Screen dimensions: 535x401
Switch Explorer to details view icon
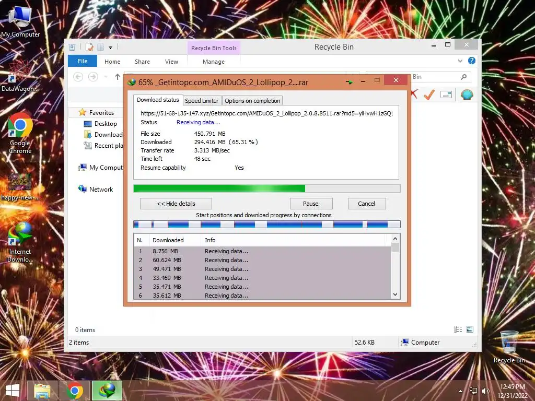[458, 329]
